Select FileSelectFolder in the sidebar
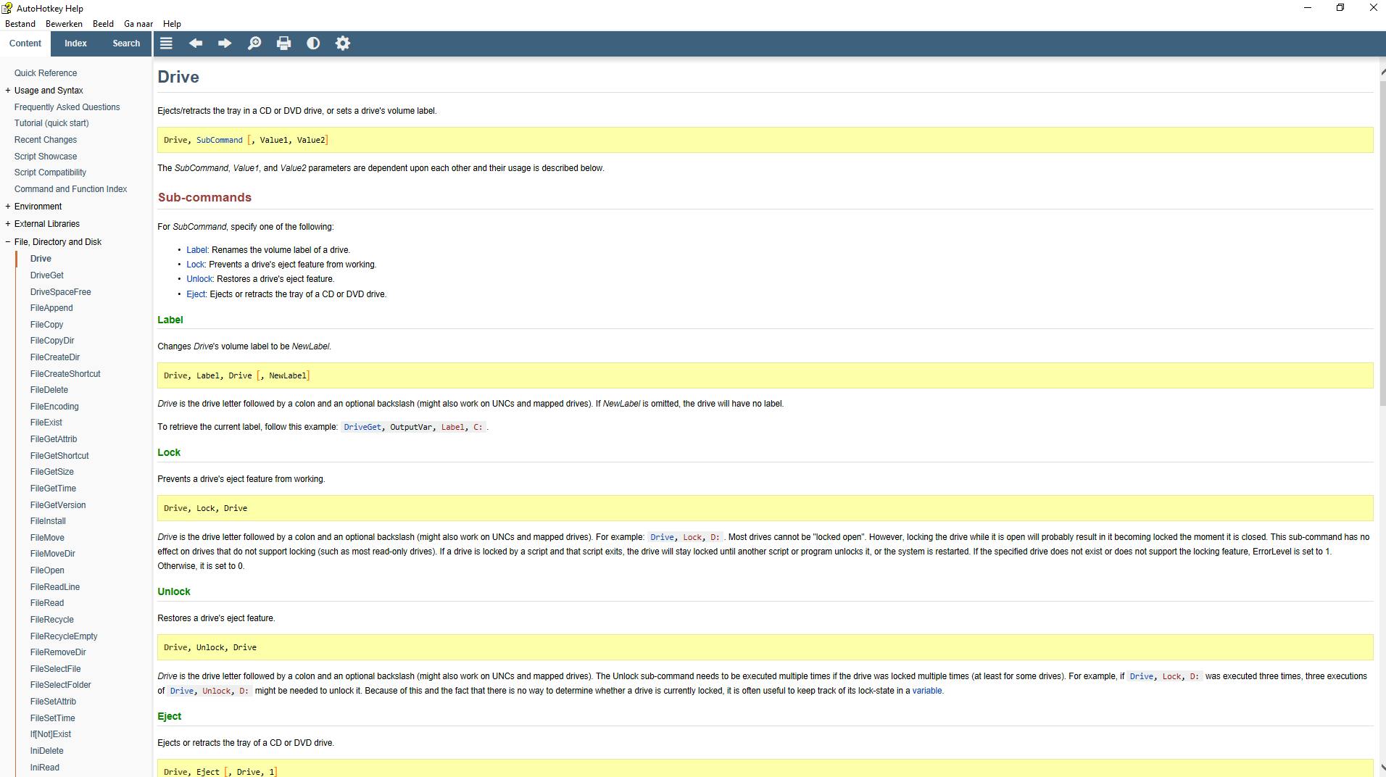The image size is (1386, 777). 61,685
